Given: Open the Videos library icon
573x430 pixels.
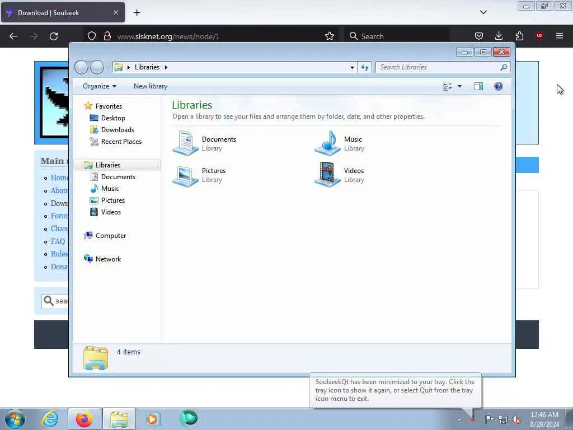Looking at the screenshot, I should (328, 175).
